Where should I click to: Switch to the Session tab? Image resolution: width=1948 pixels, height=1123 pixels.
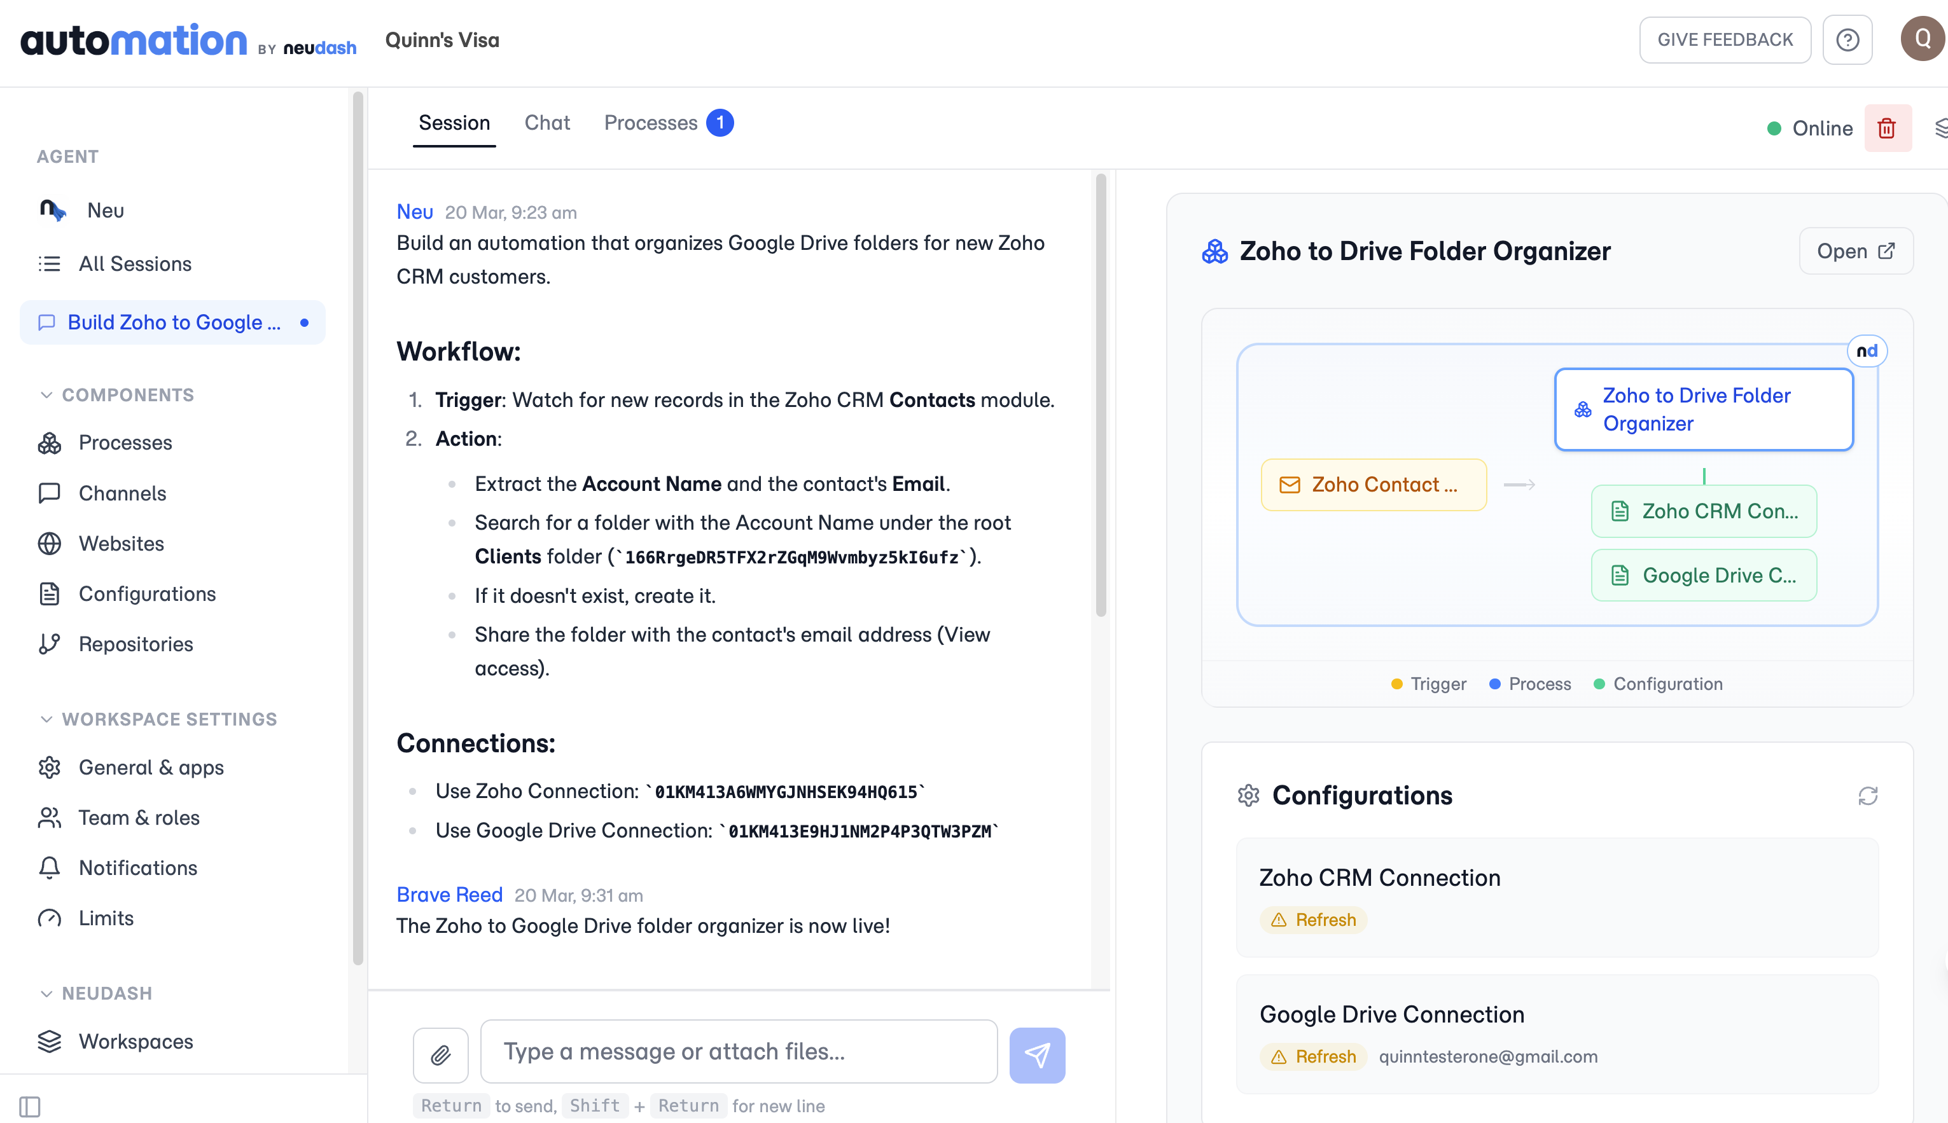point(454,123)
